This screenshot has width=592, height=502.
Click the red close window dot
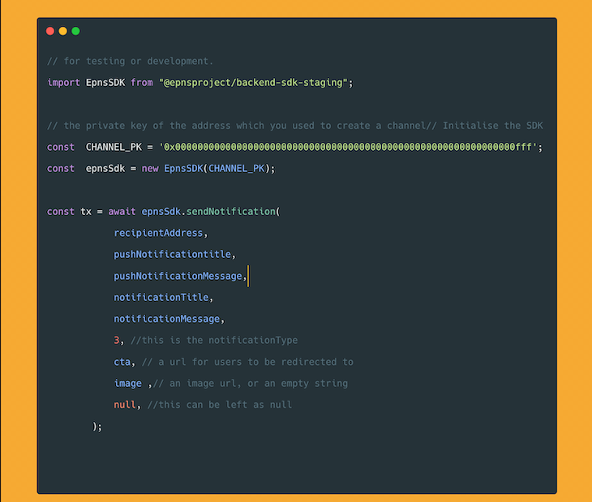(x=50, y=31)
